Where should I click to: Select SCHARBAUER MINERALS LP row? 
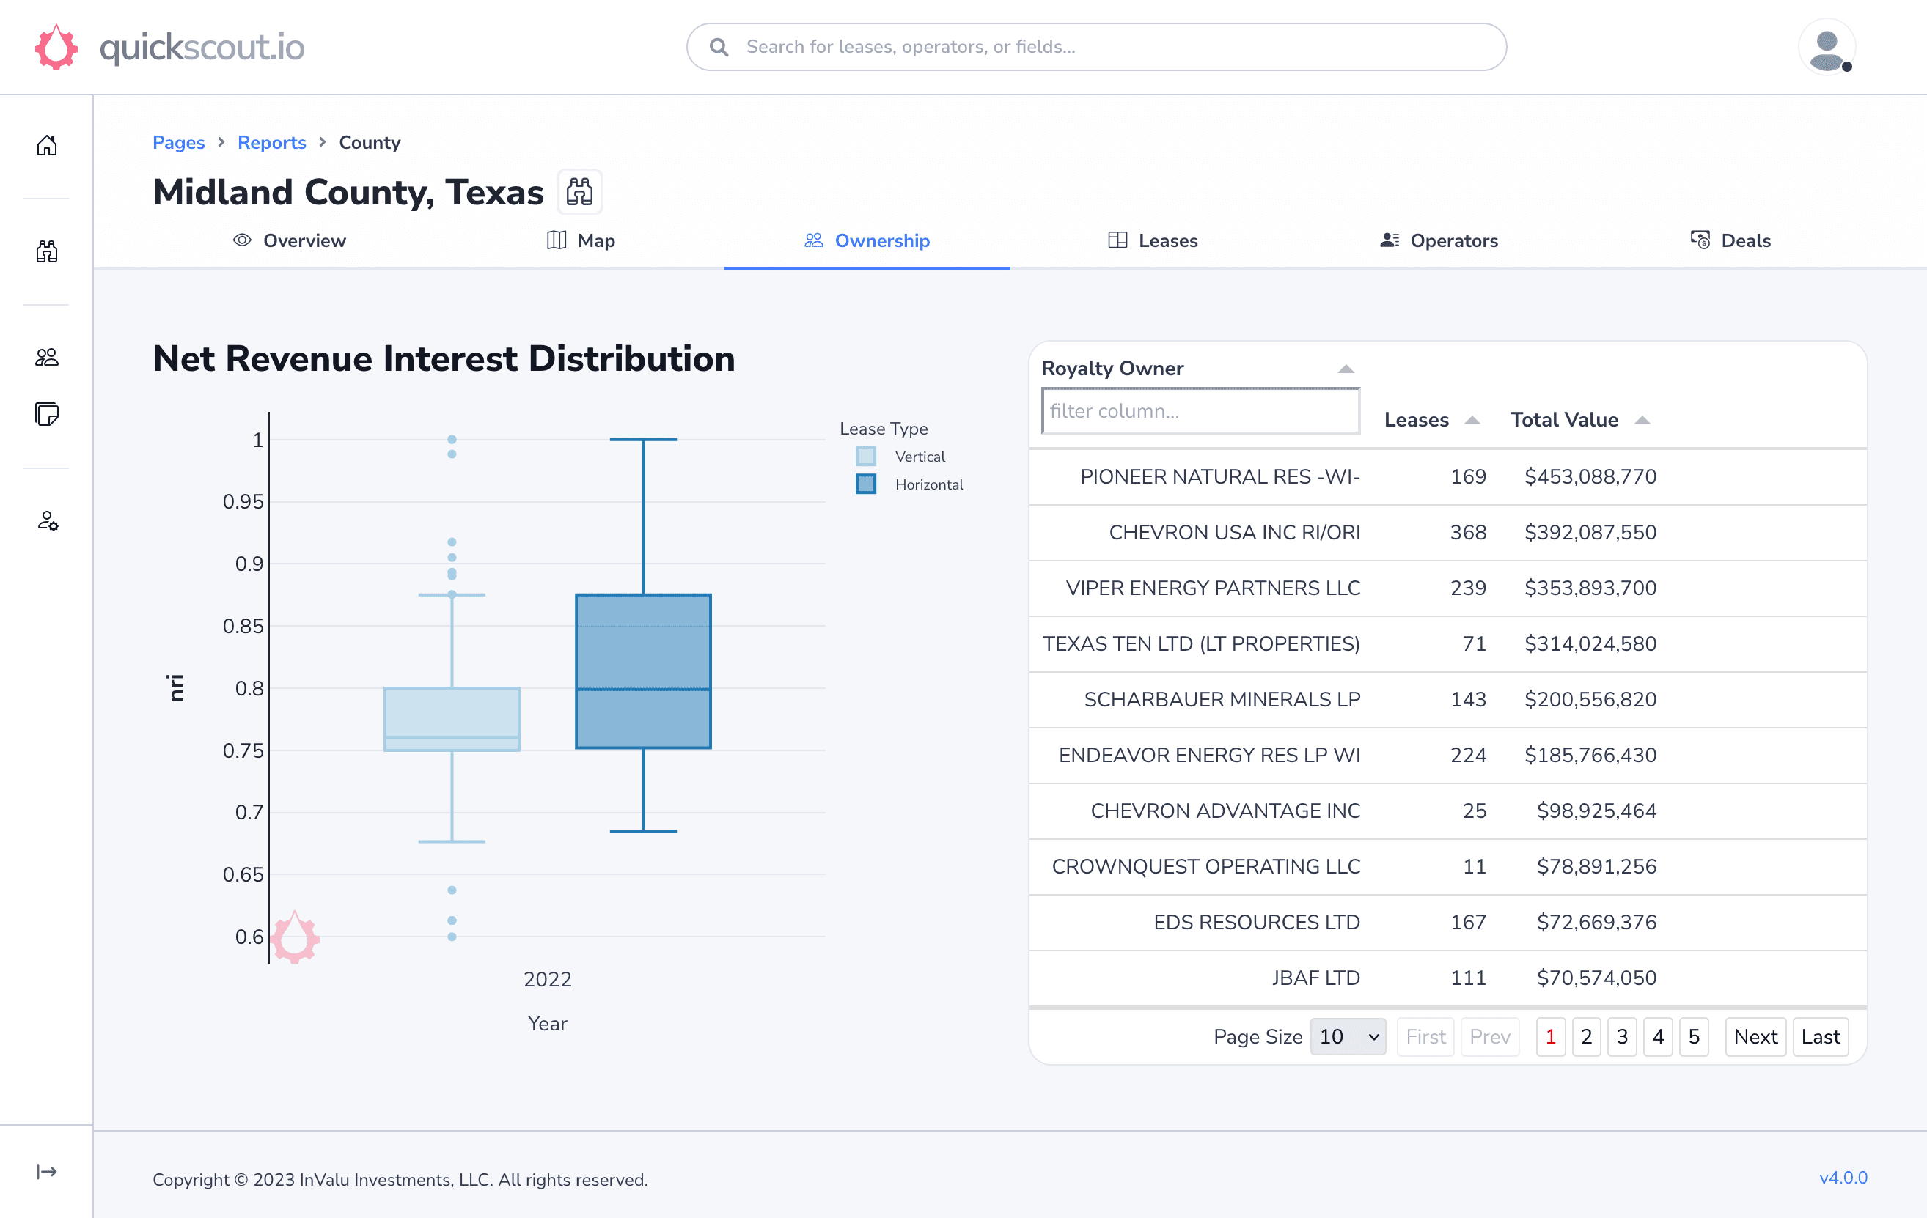click(1447, 700)
